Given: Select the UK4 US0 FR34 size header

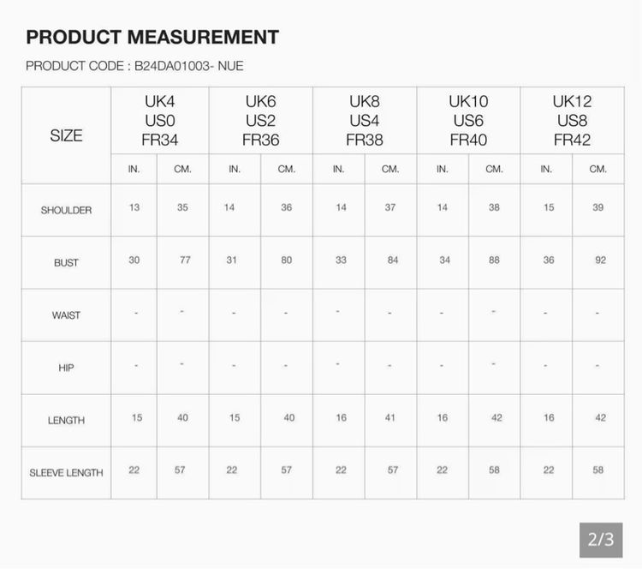Looking at the screenshot, I should point(160,121).
